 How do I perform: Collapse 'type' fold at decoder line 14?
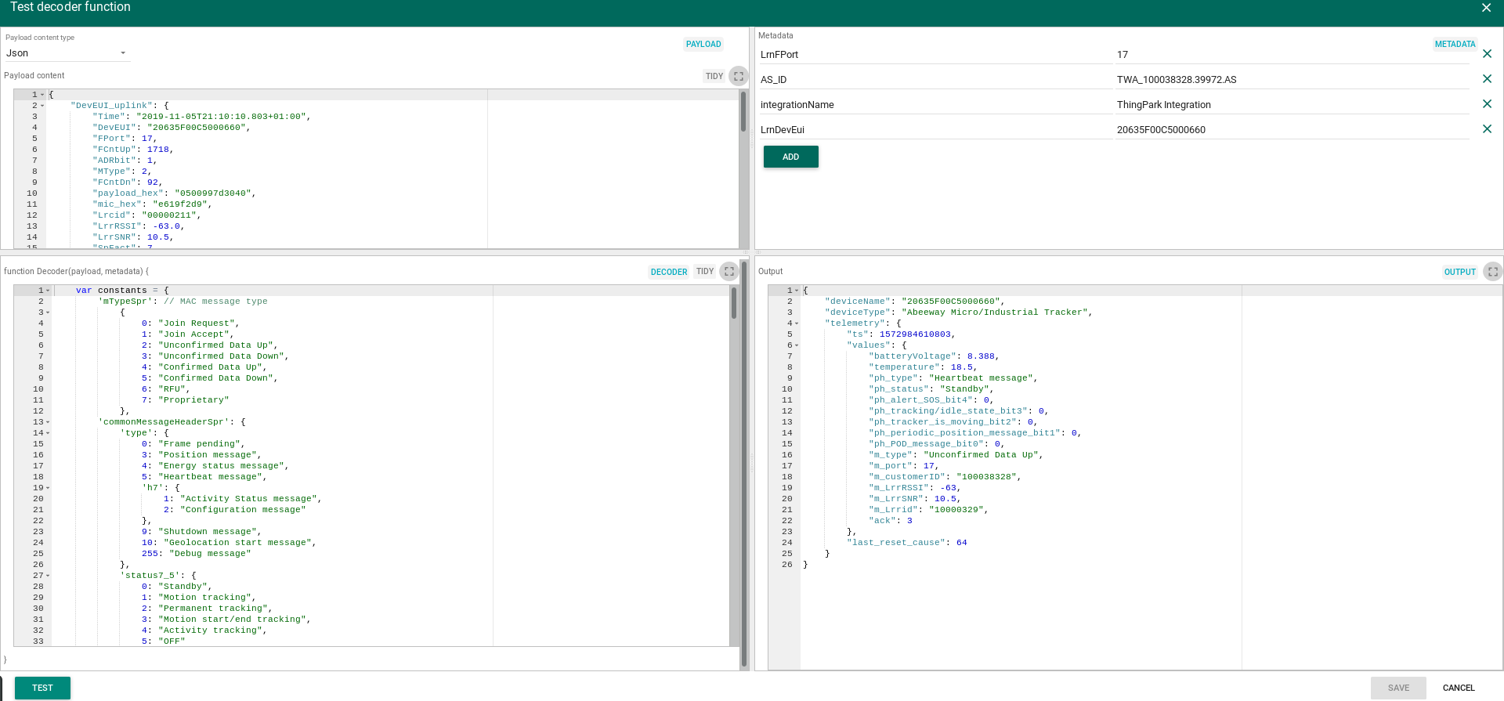(x=48, y=433)
